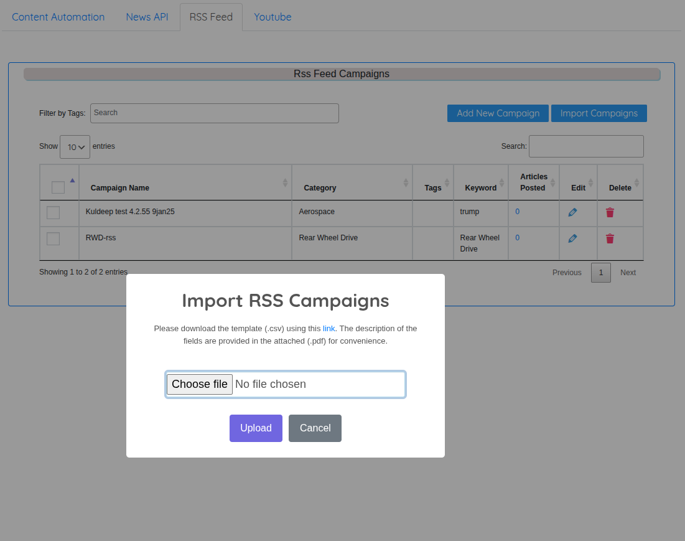Select the RWD-rss row checkbox
The image size is (685, 541).
click(54, 239)
